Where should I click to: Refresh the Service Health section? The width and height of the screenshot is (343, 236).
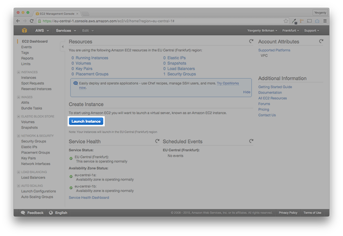click(x=157, y=141)
